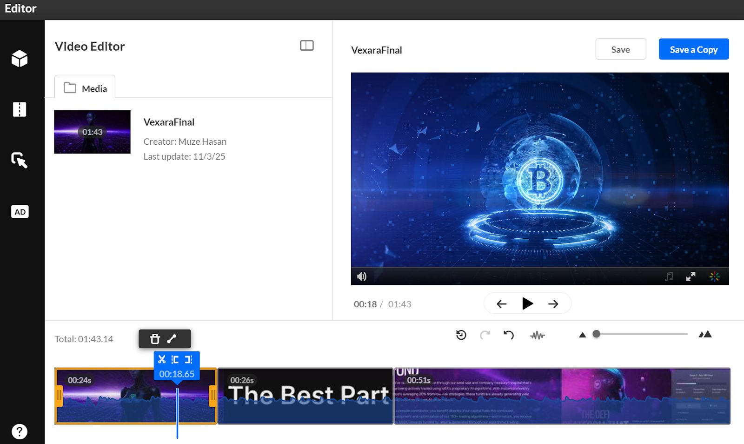Viewport: 744px width, 444px height.
Task: Click the Total: 01:43.14 duration text
Action: (x=84, y=339)
